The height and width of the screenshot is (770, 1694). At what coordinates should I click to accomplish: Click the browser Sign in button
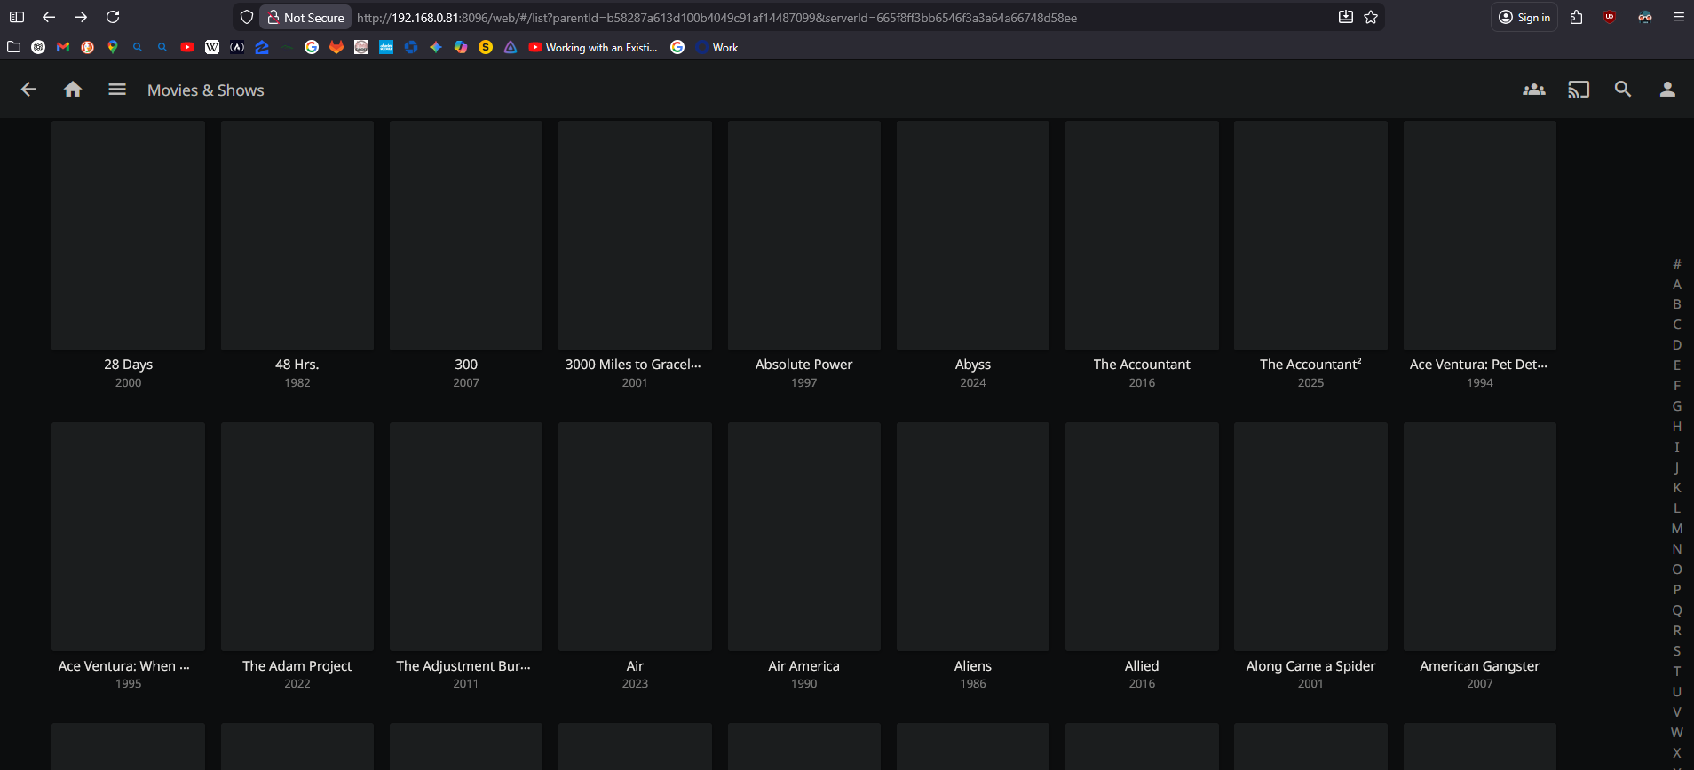pos(1524,17)
